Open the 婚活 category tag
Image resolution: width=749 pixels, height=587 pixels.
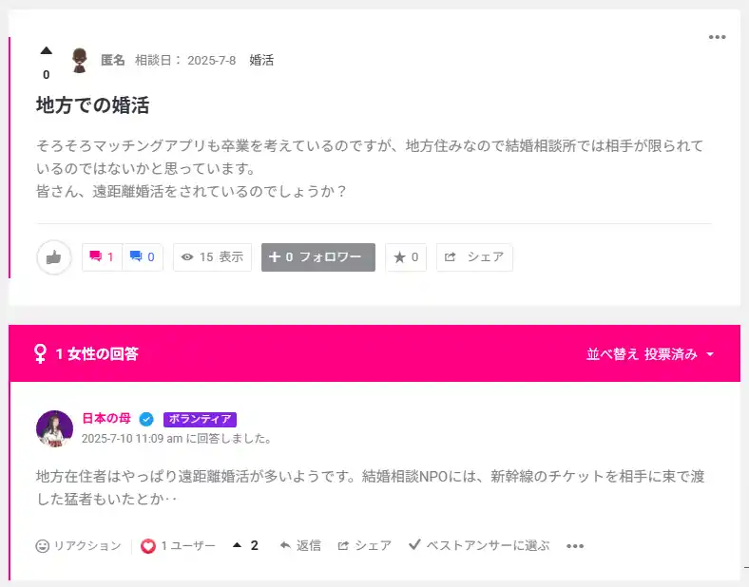[261, 60]
